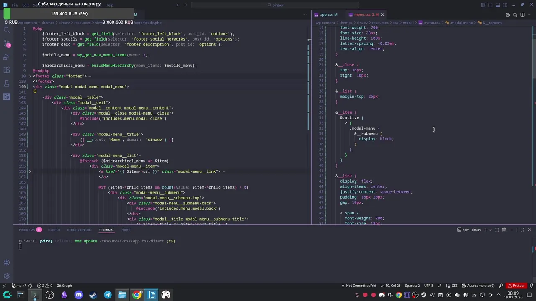Open the File menu
The width and height of the screenshot is (536, 301).
click(x=15, y=5)
